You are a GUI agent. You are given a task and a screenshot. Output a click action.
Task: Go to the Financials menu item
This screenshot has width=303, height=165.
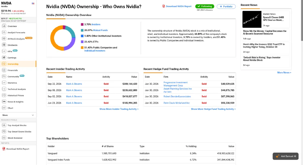coord(12,70)
